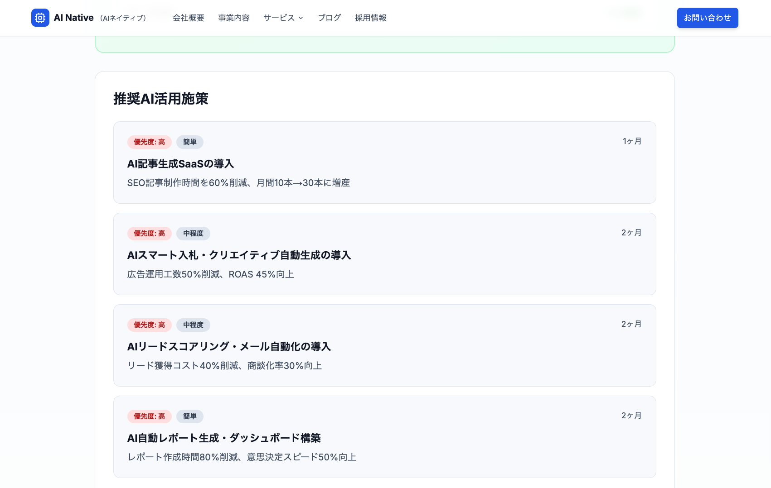
Task: Click the 推奨AI活用施策 heading
Action: click(161, 99)
